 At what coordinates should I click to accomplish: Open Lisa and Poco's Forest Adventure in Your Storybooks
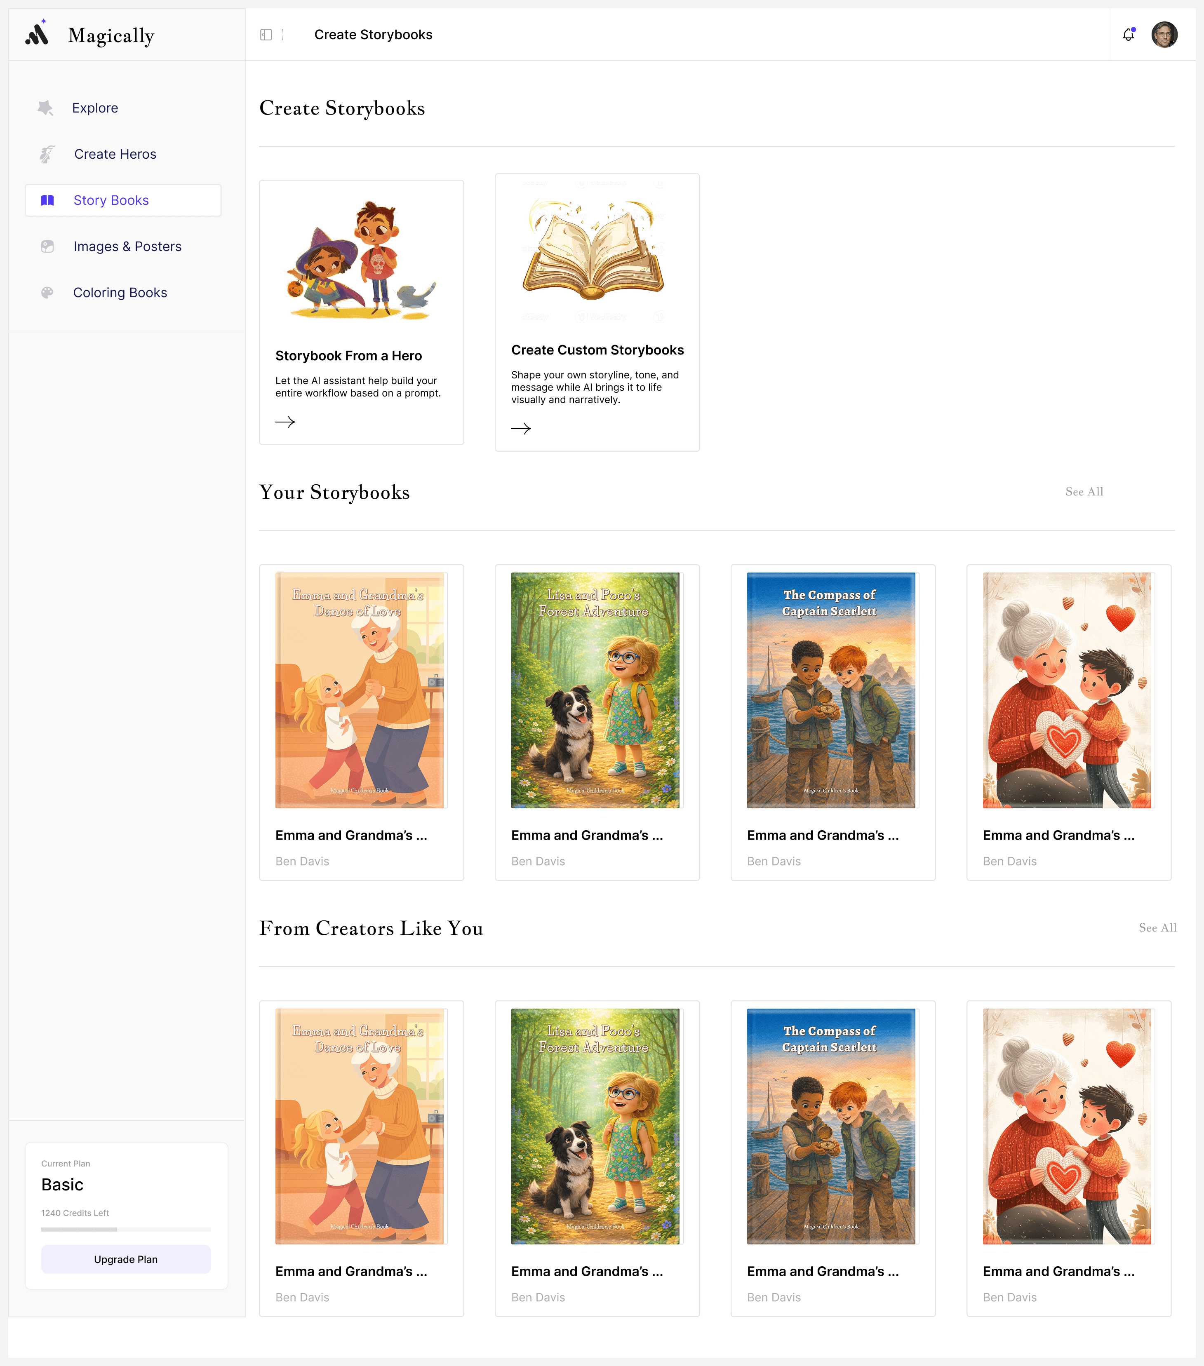click(595, 690)
